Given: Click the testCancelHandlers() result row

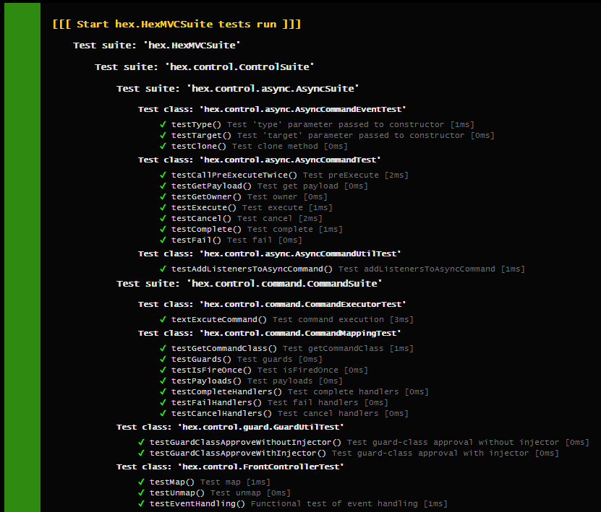Looking at the screenshot, I should (284, 413).
